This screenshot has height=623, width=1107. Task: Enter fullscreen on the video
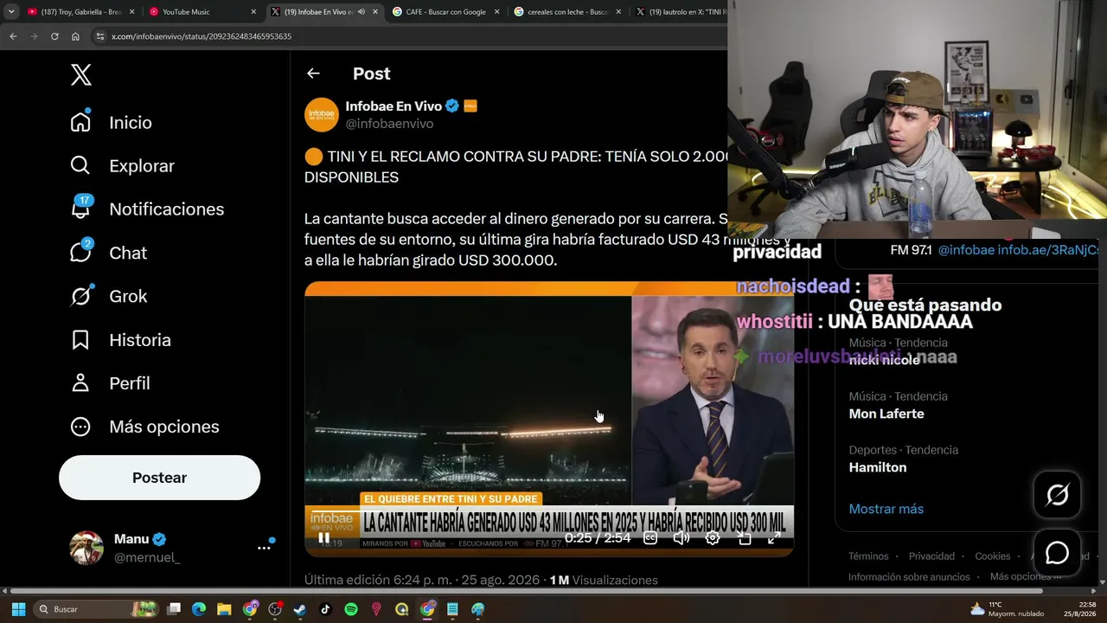(x=774, y=538)
